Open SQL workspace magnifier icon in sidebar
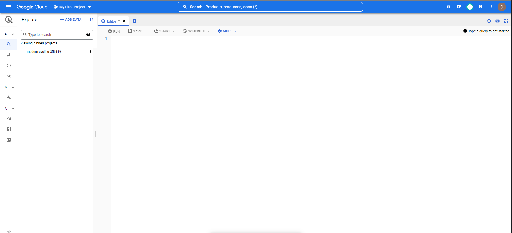Viewport: 512px width, 233px height. pos(9,44)
